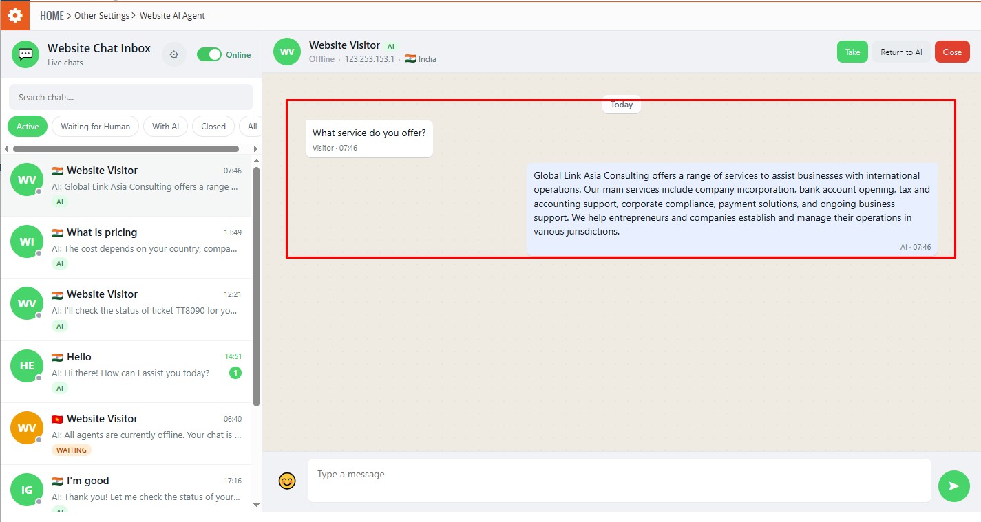
Task: Click the Return to AI button
Action: point(901,52)
